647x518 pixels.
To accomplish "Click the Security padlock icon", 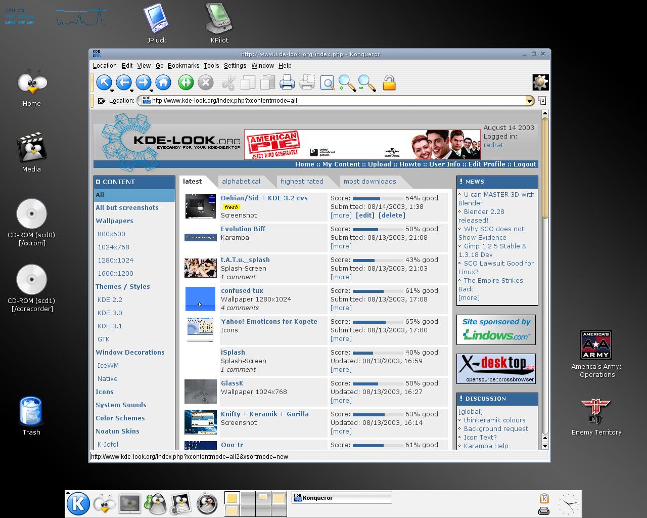I will point(389,82).
